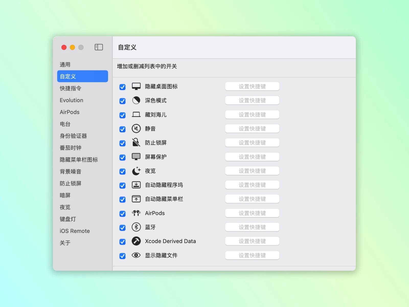This screenshot has height=307, width=409.
Task: Toggle the sidebar visibility icon
Action: pyautogui.click(x=99, y=47)
